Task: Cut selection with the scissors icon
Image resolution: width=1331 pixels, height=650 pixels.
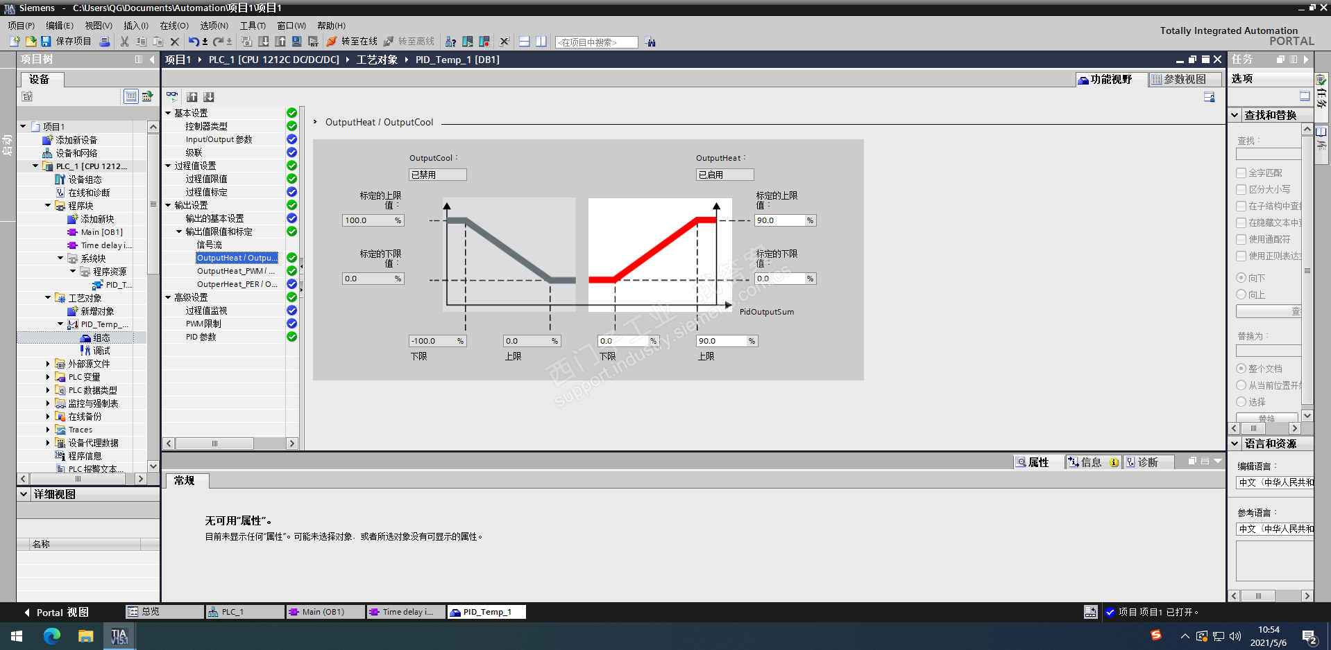Action: (x=125, y=42)
